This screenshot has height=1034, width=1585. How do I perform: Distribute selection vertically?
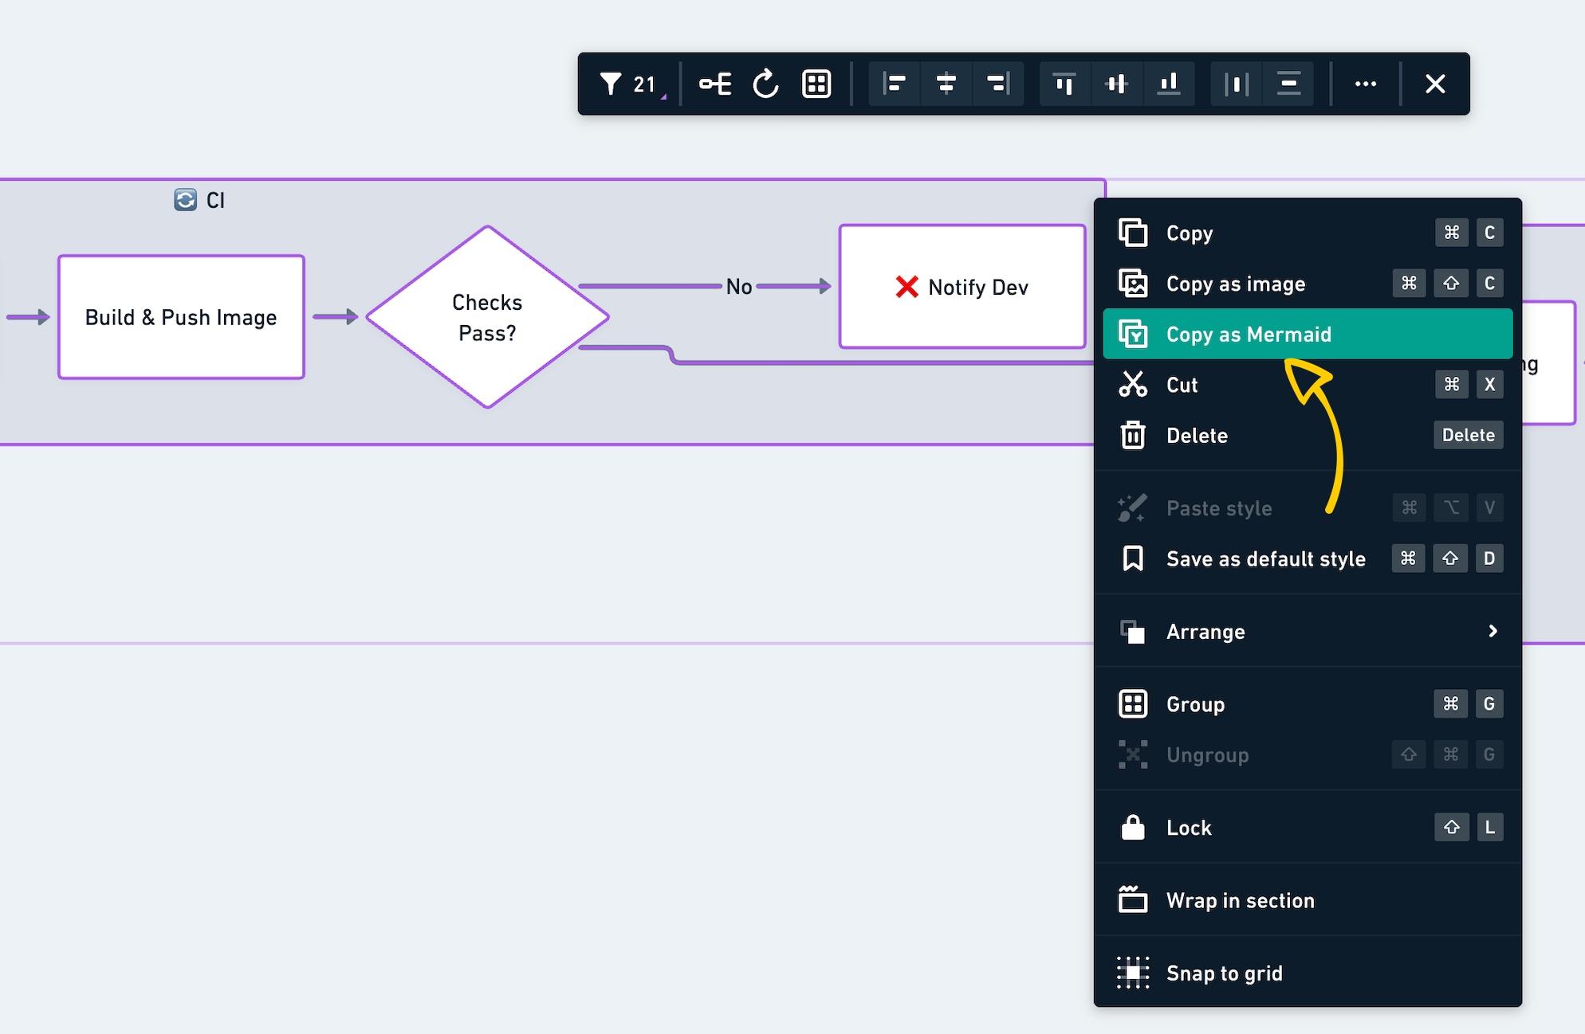point(1288,84)
